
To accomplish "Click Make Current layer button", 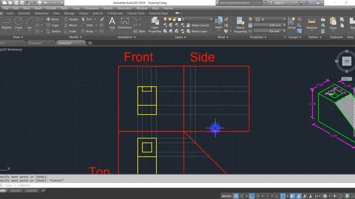I will [197, 25].
